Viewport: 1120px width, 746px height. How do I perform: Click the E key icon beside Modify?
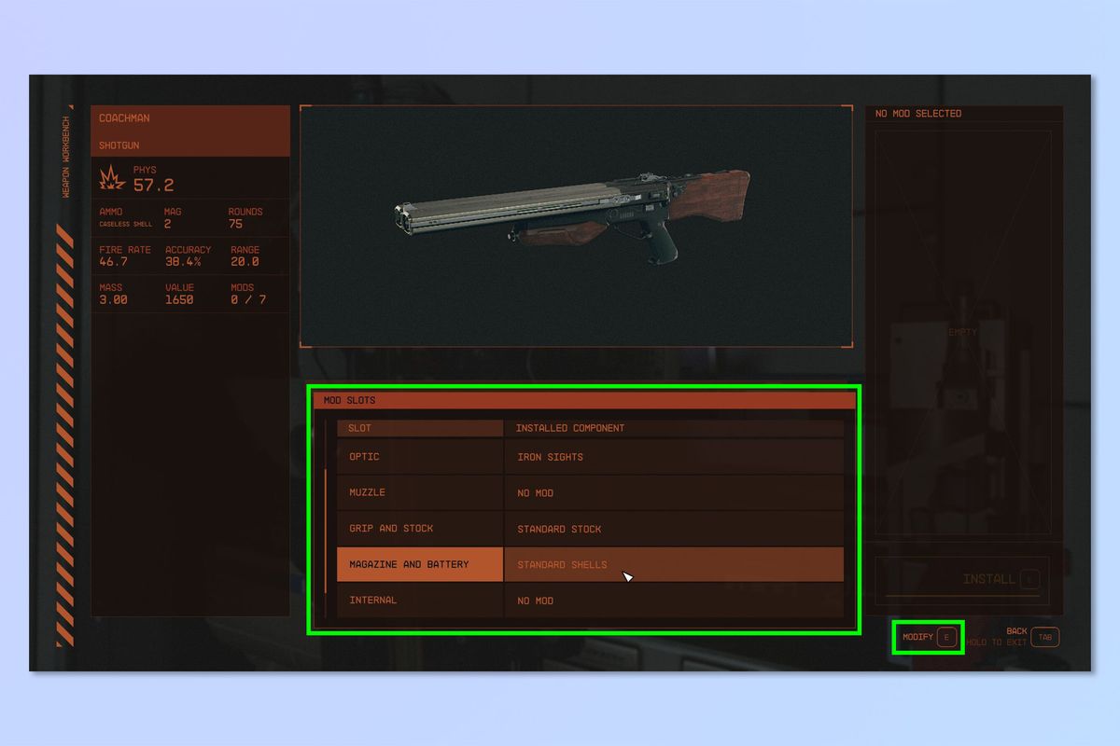pyautogui.click(x=948, y=637)
